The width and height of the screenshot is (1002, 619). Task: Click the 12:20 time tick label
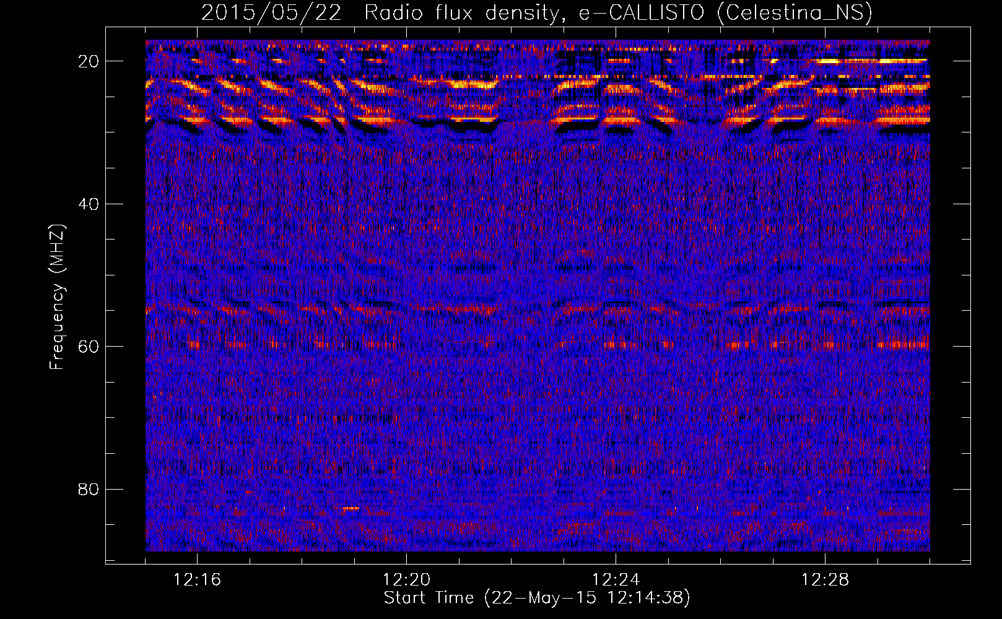pyautogui.click(x=407, y=580)
